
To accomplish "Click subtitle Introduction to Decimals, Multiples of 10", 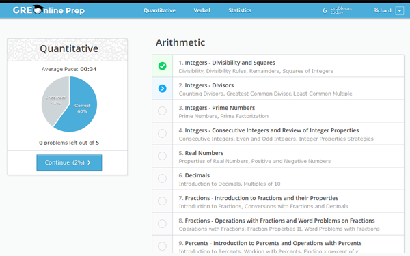I will [x=230, y=184].
